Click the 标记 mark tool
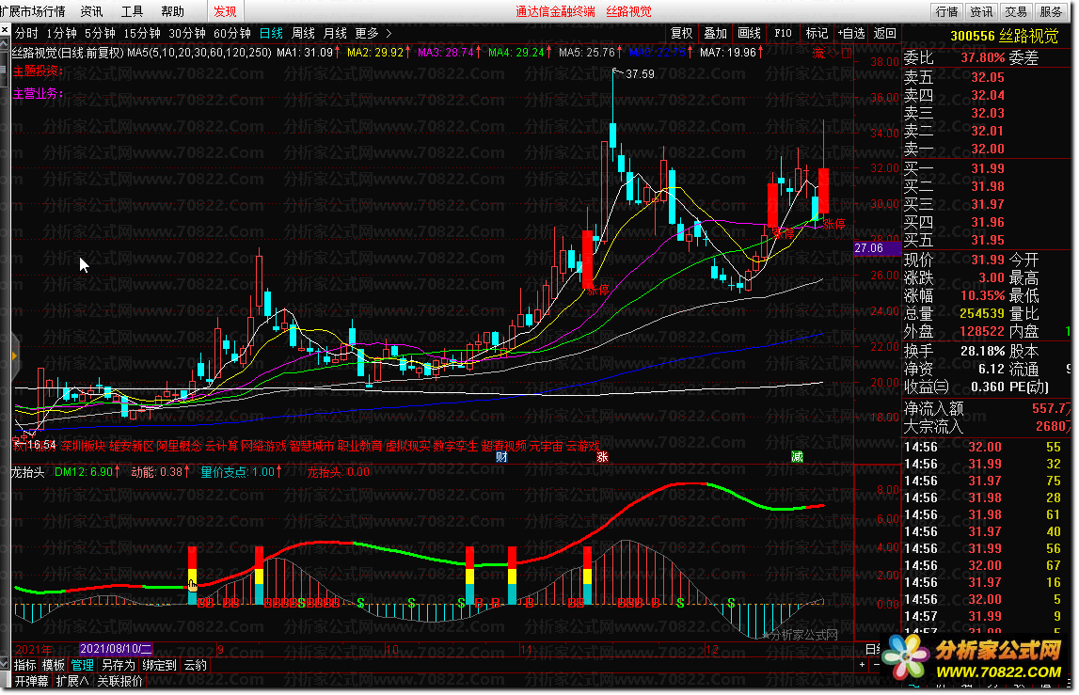This screenshot has width=1079, height=695. pos(817,33)
